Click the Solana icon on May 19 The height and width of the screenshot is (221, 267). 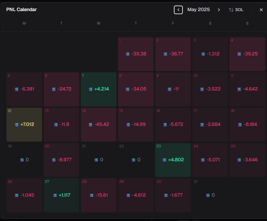(22, 160)
